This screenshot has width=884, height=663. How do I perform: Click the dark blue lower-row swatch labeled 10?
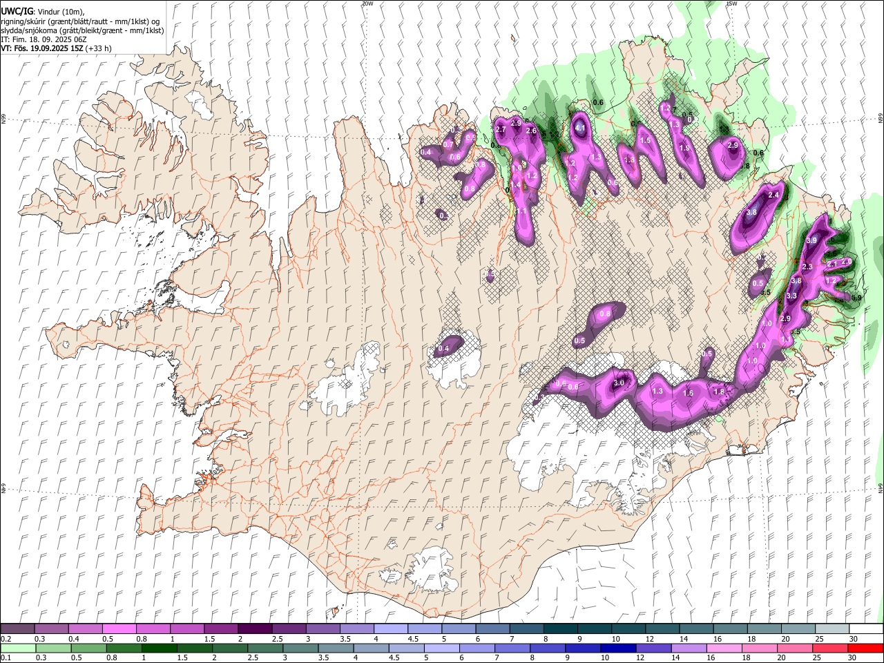coord(617,648)
